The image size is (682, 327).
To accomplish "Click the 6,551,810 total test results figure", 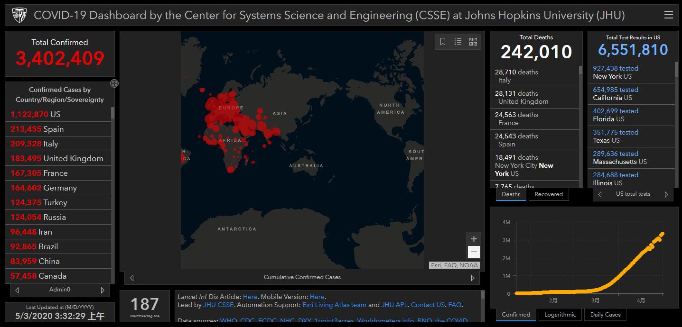I will [x=633, y=50].
